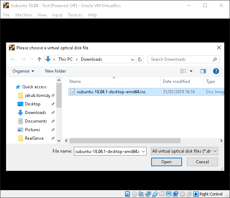Open the file type filter dropdown
The height and width of the screenshot is (198, 230).
215,151
